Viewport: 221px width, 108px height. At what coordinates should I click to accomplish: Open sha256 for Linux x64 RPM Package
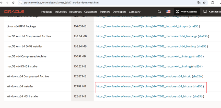coord(194,26)
